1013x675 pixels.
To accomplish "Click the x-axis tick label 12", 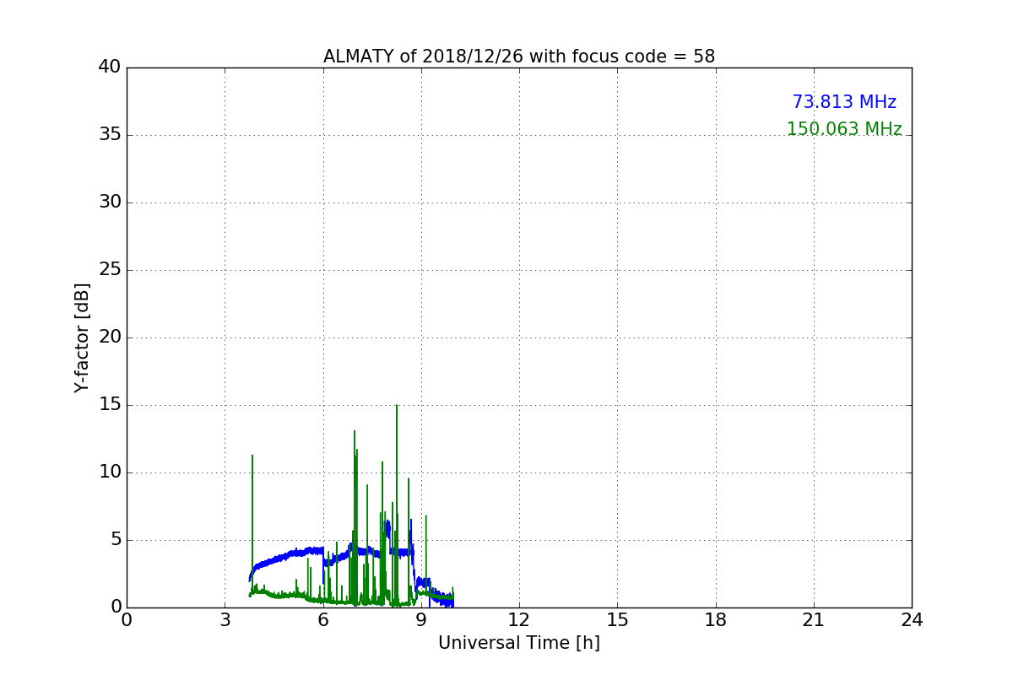I will [519, 620].
